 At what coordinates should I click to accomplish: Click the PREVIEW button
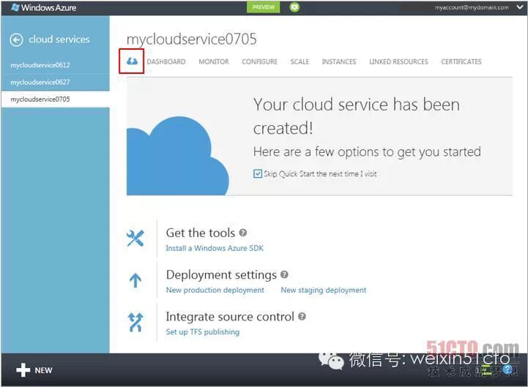[x=264, y=7]
